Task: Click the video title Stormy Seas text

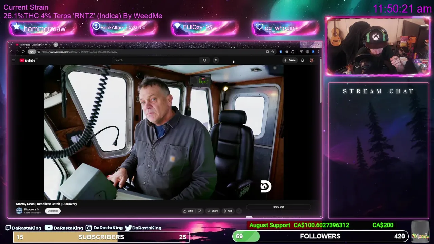Action: (x=46, y=204)
